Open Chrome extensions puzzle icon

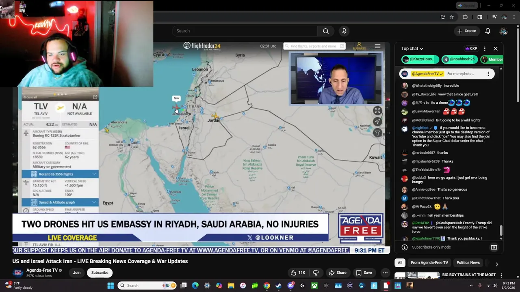coord(466,17)
